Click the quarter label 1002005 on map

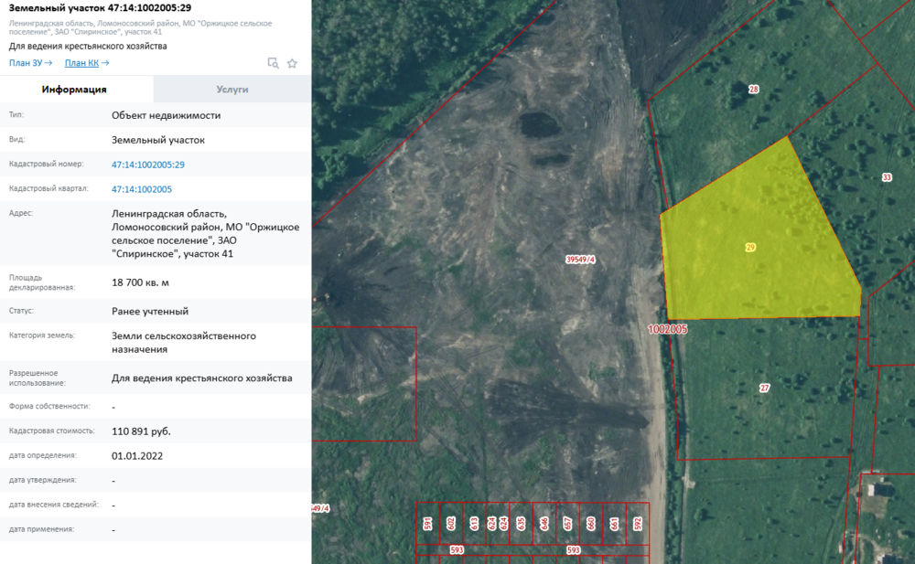[667, 328]
